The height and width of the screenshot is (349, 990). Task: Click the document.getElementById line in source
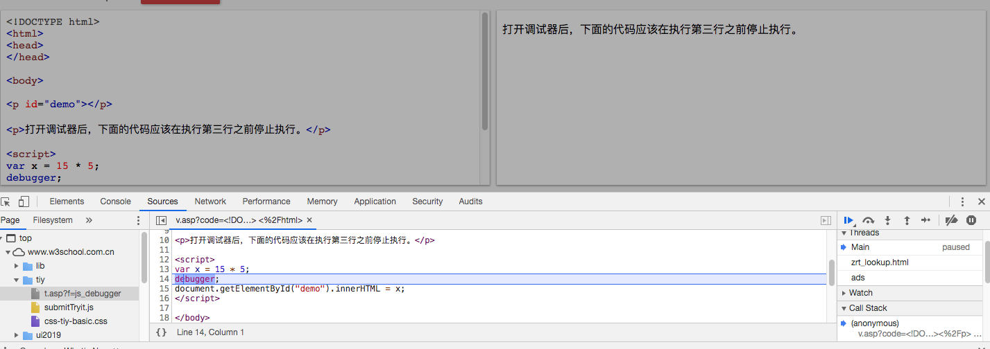pos(289,289)
